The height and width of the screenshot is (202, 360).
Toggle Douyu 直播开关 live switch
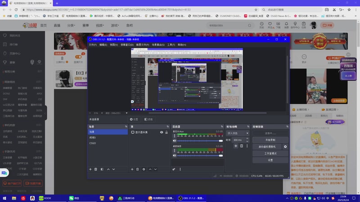[x=78, y=57]
